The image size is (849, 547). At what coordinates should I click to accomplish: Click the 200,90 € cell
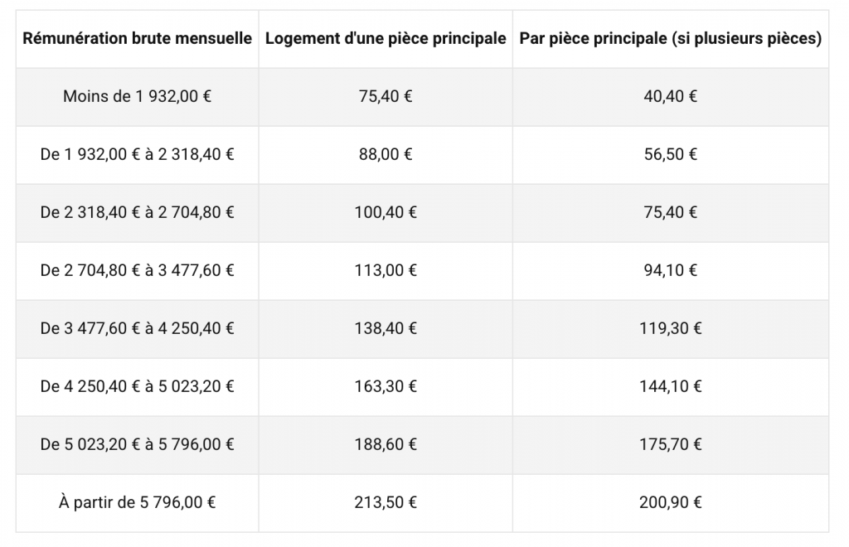[670, 502]
